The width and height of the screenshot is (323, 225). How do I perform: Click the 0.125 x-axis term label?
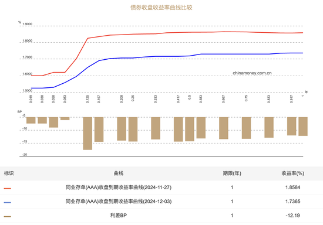point(88,99)
